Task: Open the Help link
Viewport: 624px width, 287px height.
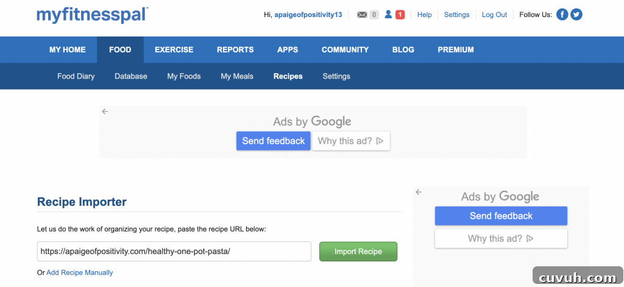Action: (424, 15)
